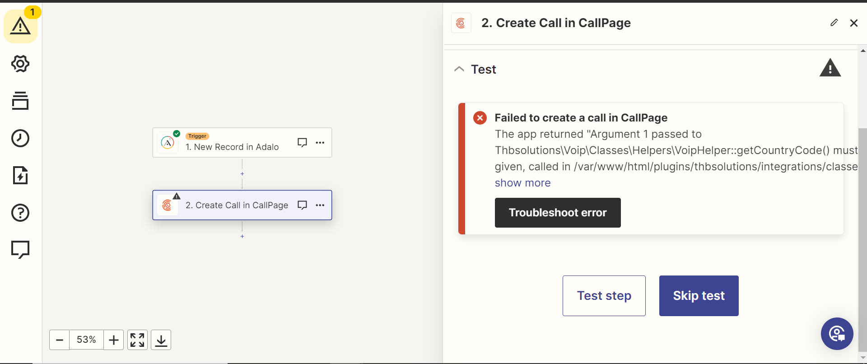Collapse the Test section chevron
This screenshot has width=867, height=364.
point(459,69)
